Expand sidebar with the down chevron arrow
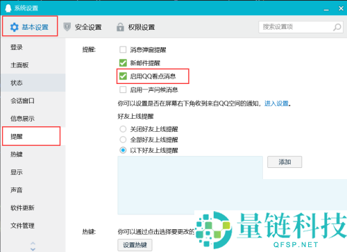The image size is (347, 252). tap(33, 249)
